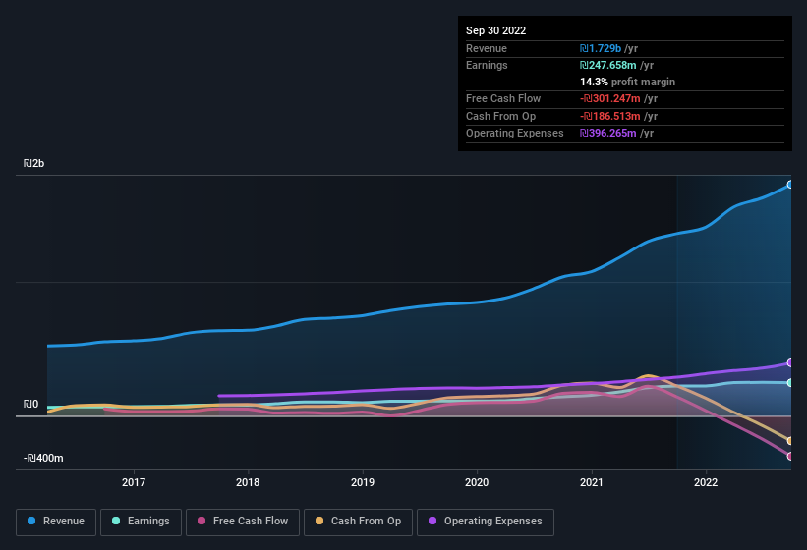807x550 pixels.
Task: Click the Earnings label in tooltip
Action: (x=487, y=65)
